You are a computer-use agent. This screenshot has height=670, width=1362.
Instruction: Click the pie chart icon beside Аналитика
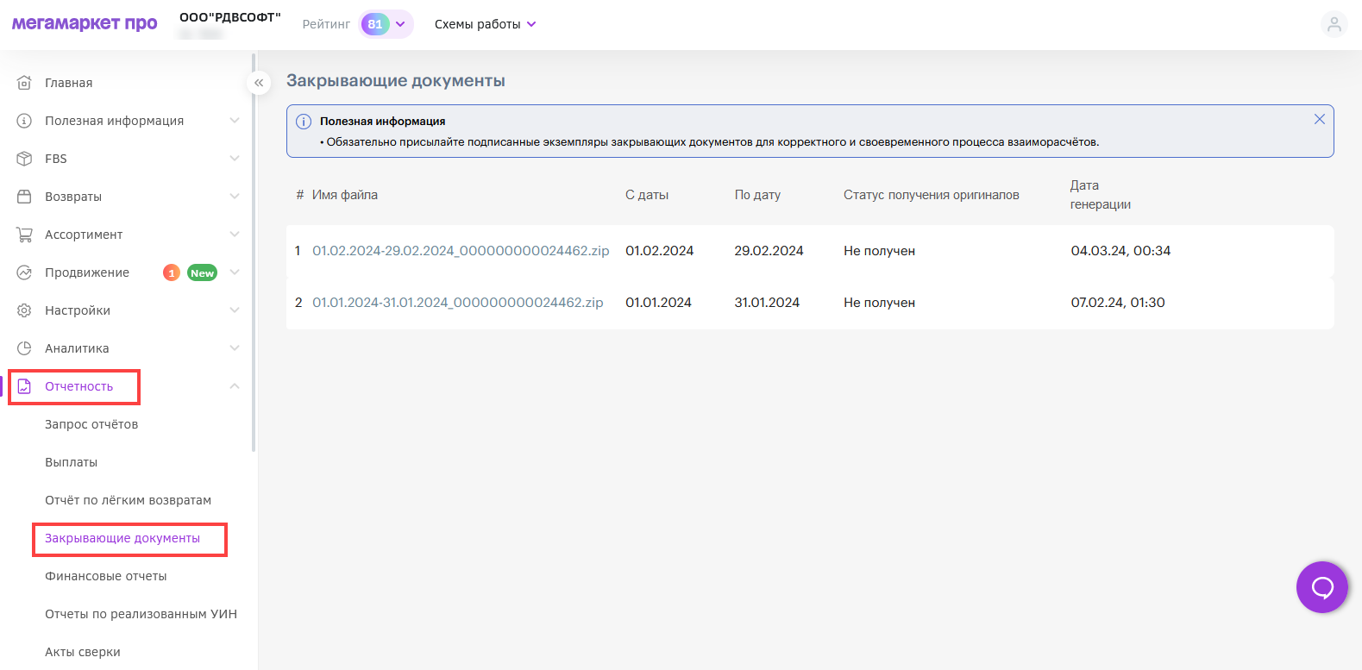coord(24,348)
